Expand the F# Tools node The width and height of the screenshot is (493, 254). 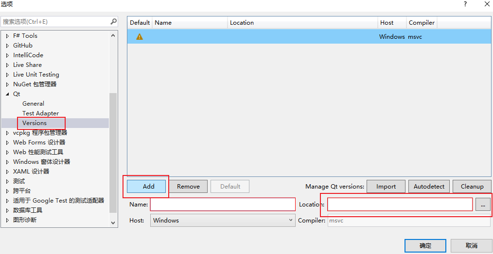8,36
